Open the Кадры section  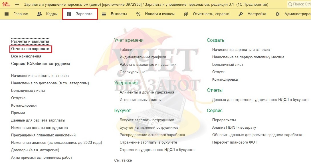52,14
